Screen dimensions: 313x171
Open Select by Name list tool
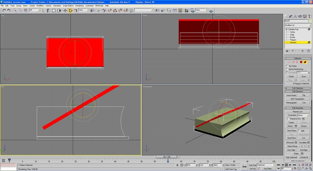click(x=49, y=11)
